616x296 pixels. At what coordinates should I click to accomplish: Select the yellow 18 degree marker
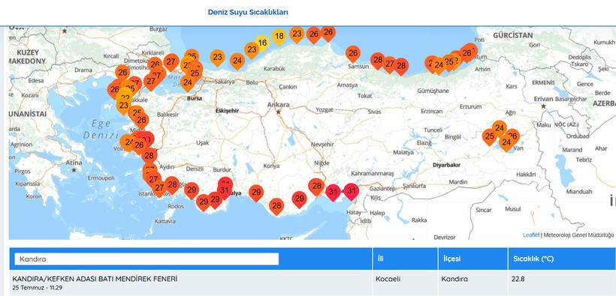coord(279,37)
